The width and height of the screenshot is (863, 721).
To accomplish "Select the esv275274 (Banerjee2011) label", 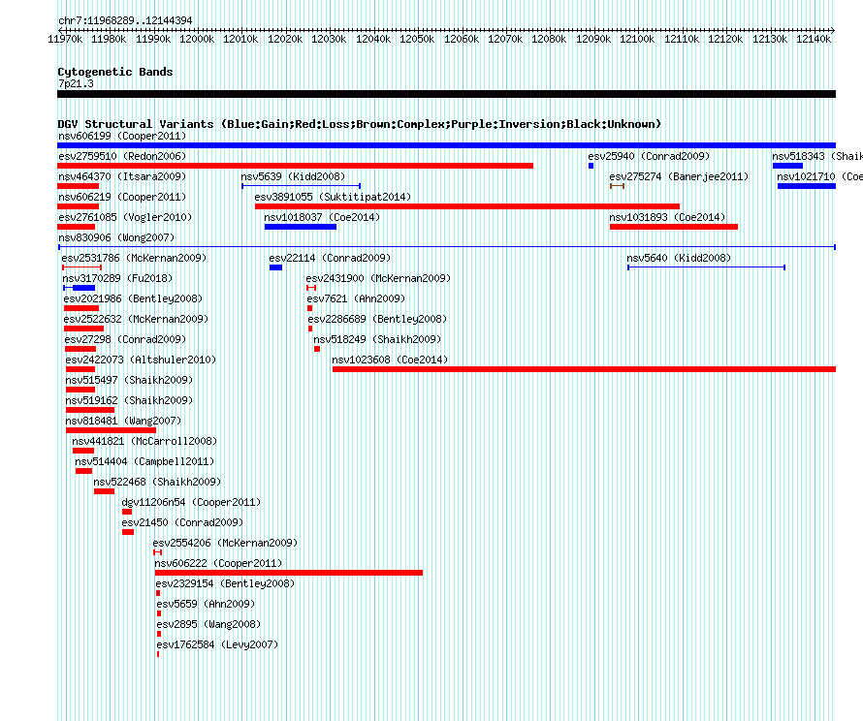I will (679, 176).
